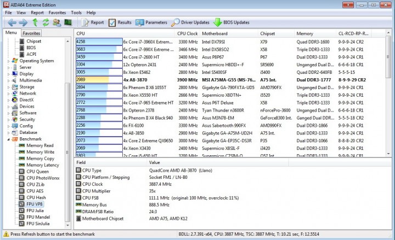The image size is (395, 240).
Task: Select the Memory Write benchmark
Action: tap(40, 152)
